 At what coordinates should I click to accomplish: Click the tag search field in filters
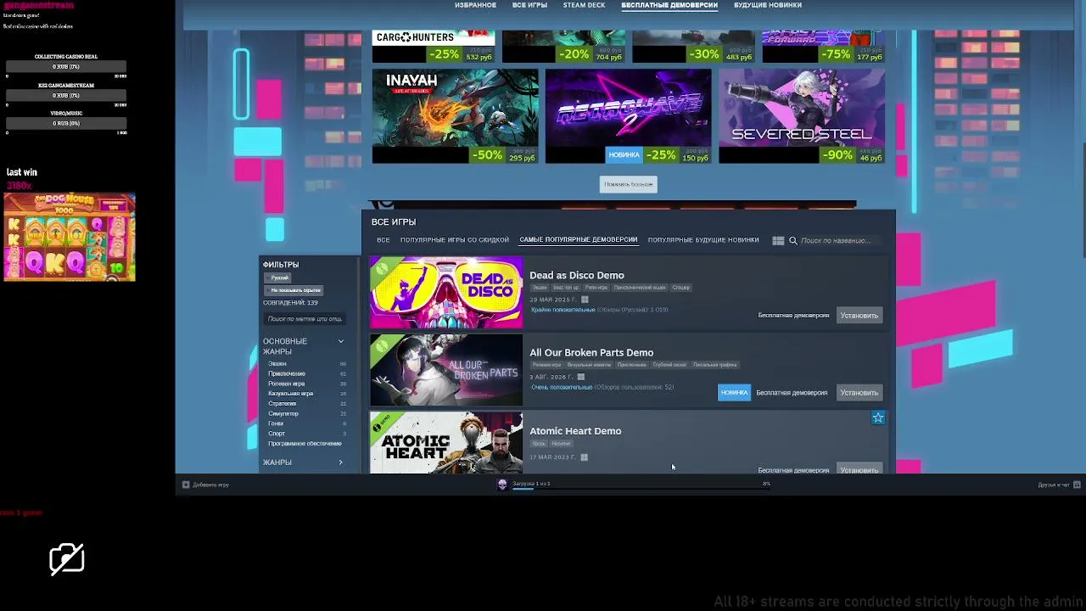(305, 319)
